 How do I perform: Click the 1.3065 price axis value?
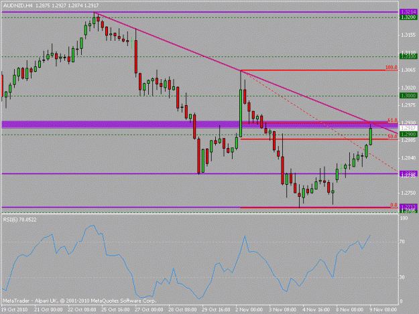click(x=408, y=70)
